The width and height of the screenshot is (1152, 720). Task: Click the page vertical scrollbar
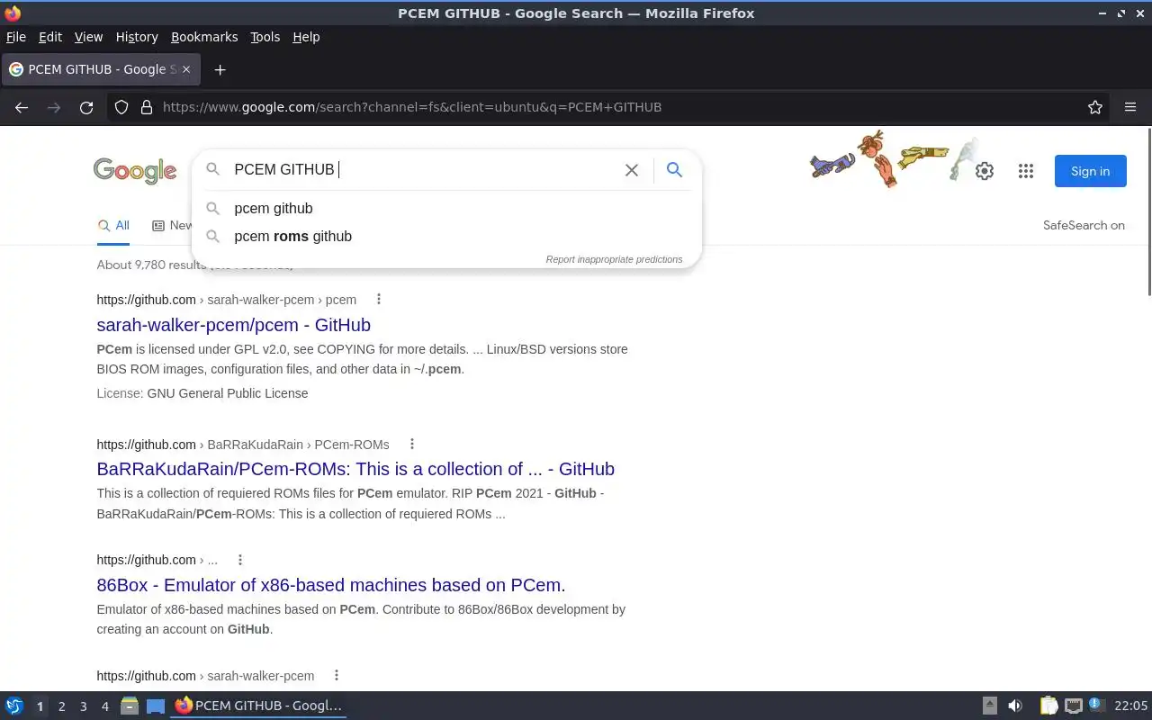pyautogui.click(x=1148, y=211)
